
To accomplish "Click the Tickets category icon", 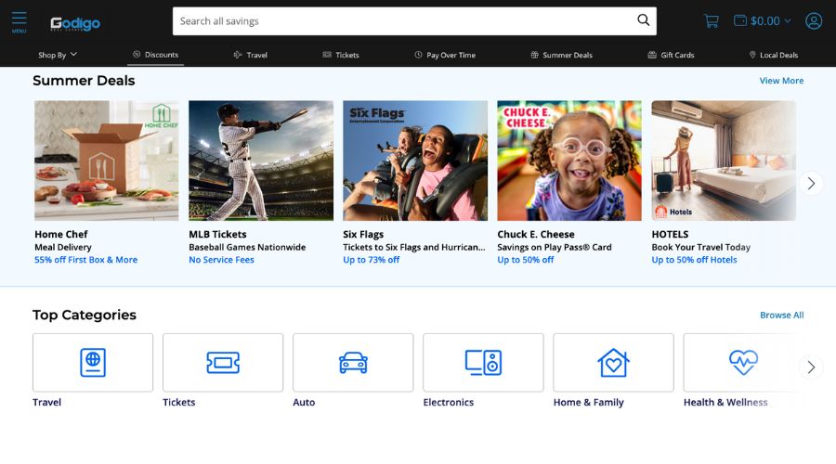I will click(x=223, y=363).
